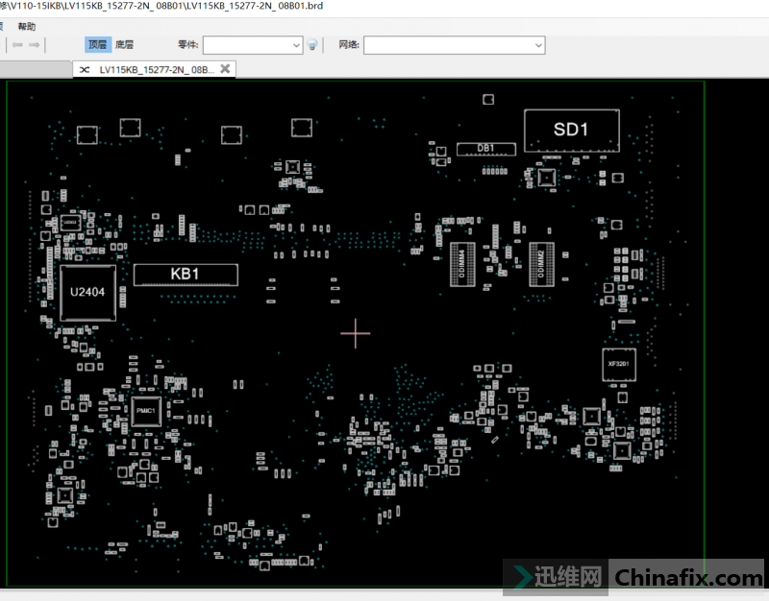Expand the 零件 component dropdown
This screenshot has height=601, width=769.
point(296,45)
